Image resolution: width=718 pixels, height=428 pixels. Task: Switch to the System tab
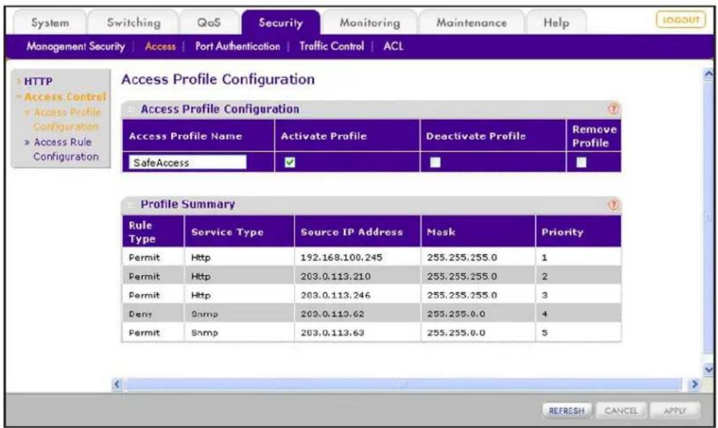(50, 22)
